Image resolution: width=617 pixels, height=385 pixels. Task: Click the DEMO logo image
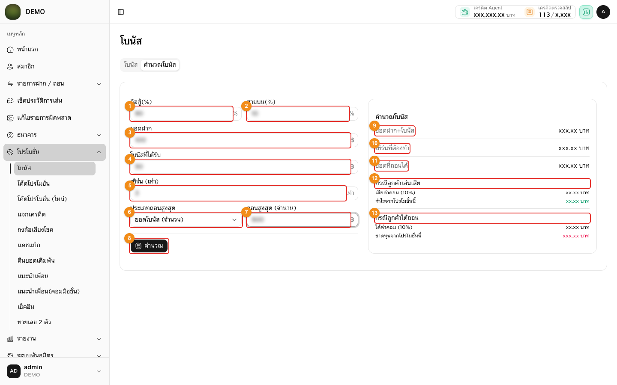point(13,12)
